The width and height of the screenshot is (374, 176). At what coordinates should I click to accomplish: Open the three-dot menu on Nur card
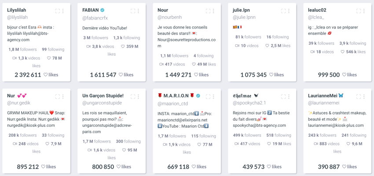click(63, 97)
